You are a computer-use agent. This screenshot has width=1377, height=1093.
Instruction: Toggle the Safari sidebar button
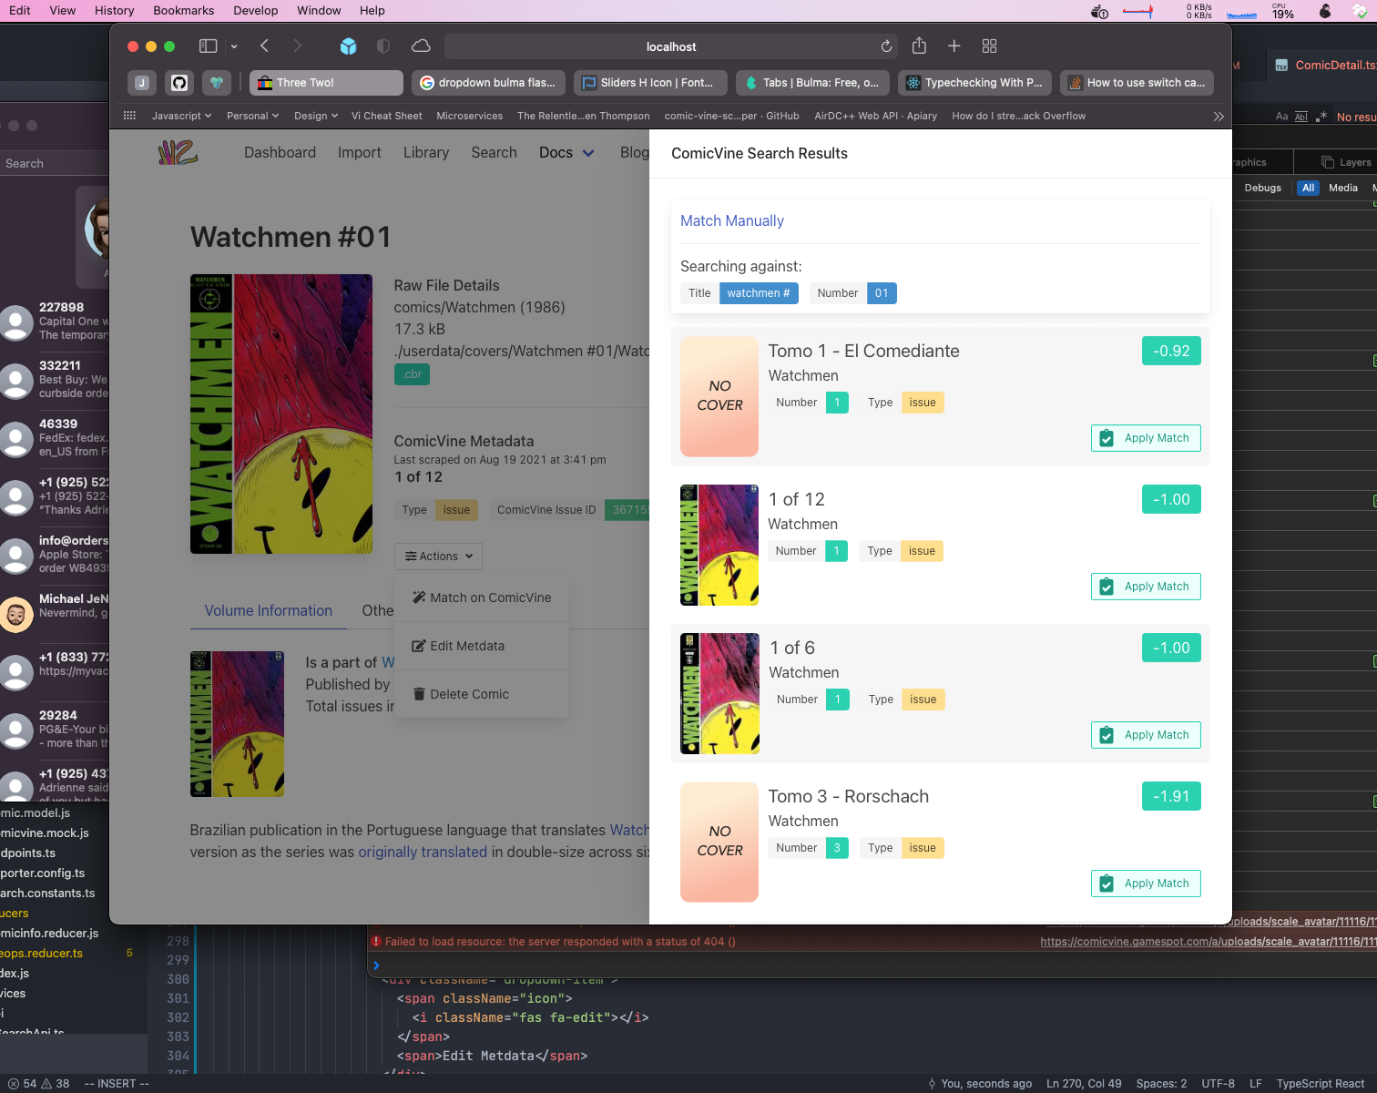click(x=209, y=46)
